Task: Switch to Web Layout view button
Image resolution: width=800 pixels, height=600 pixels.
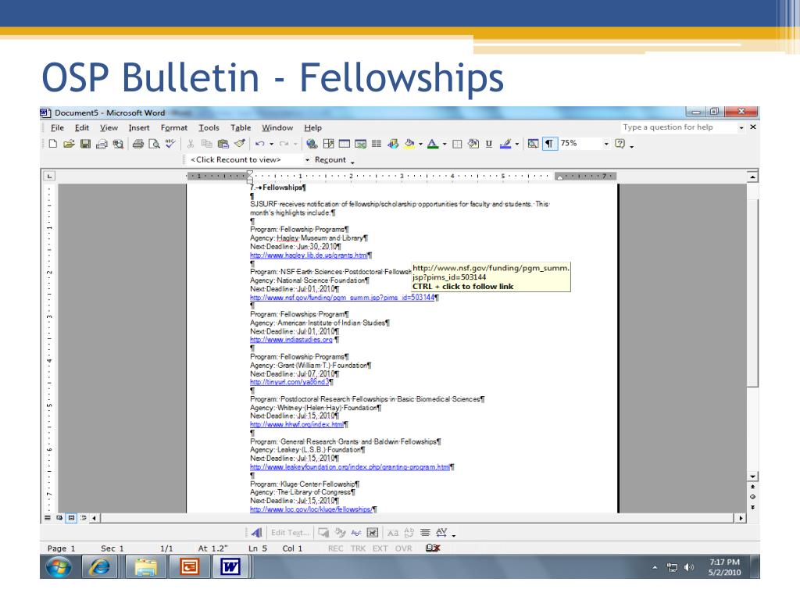Action: pyautogui.click(x=59, y=518)
